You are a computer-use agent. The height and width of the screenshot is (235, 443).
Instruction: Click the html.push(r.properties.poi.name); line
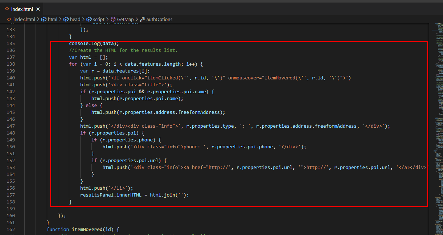coord(137,98)
